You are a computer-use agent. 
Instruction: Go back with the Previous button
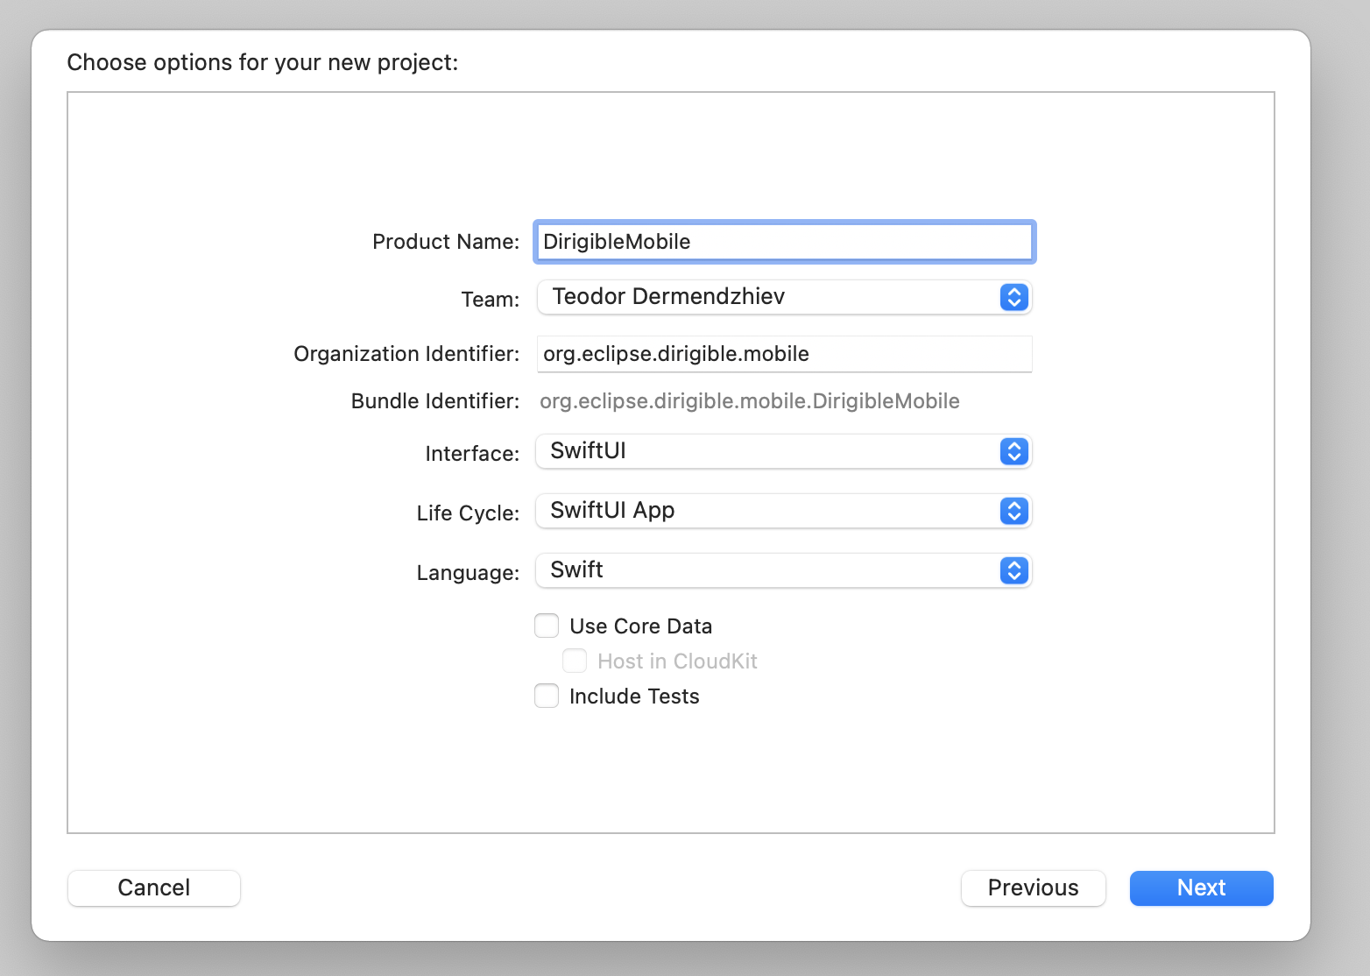(x=1034, y=888)
